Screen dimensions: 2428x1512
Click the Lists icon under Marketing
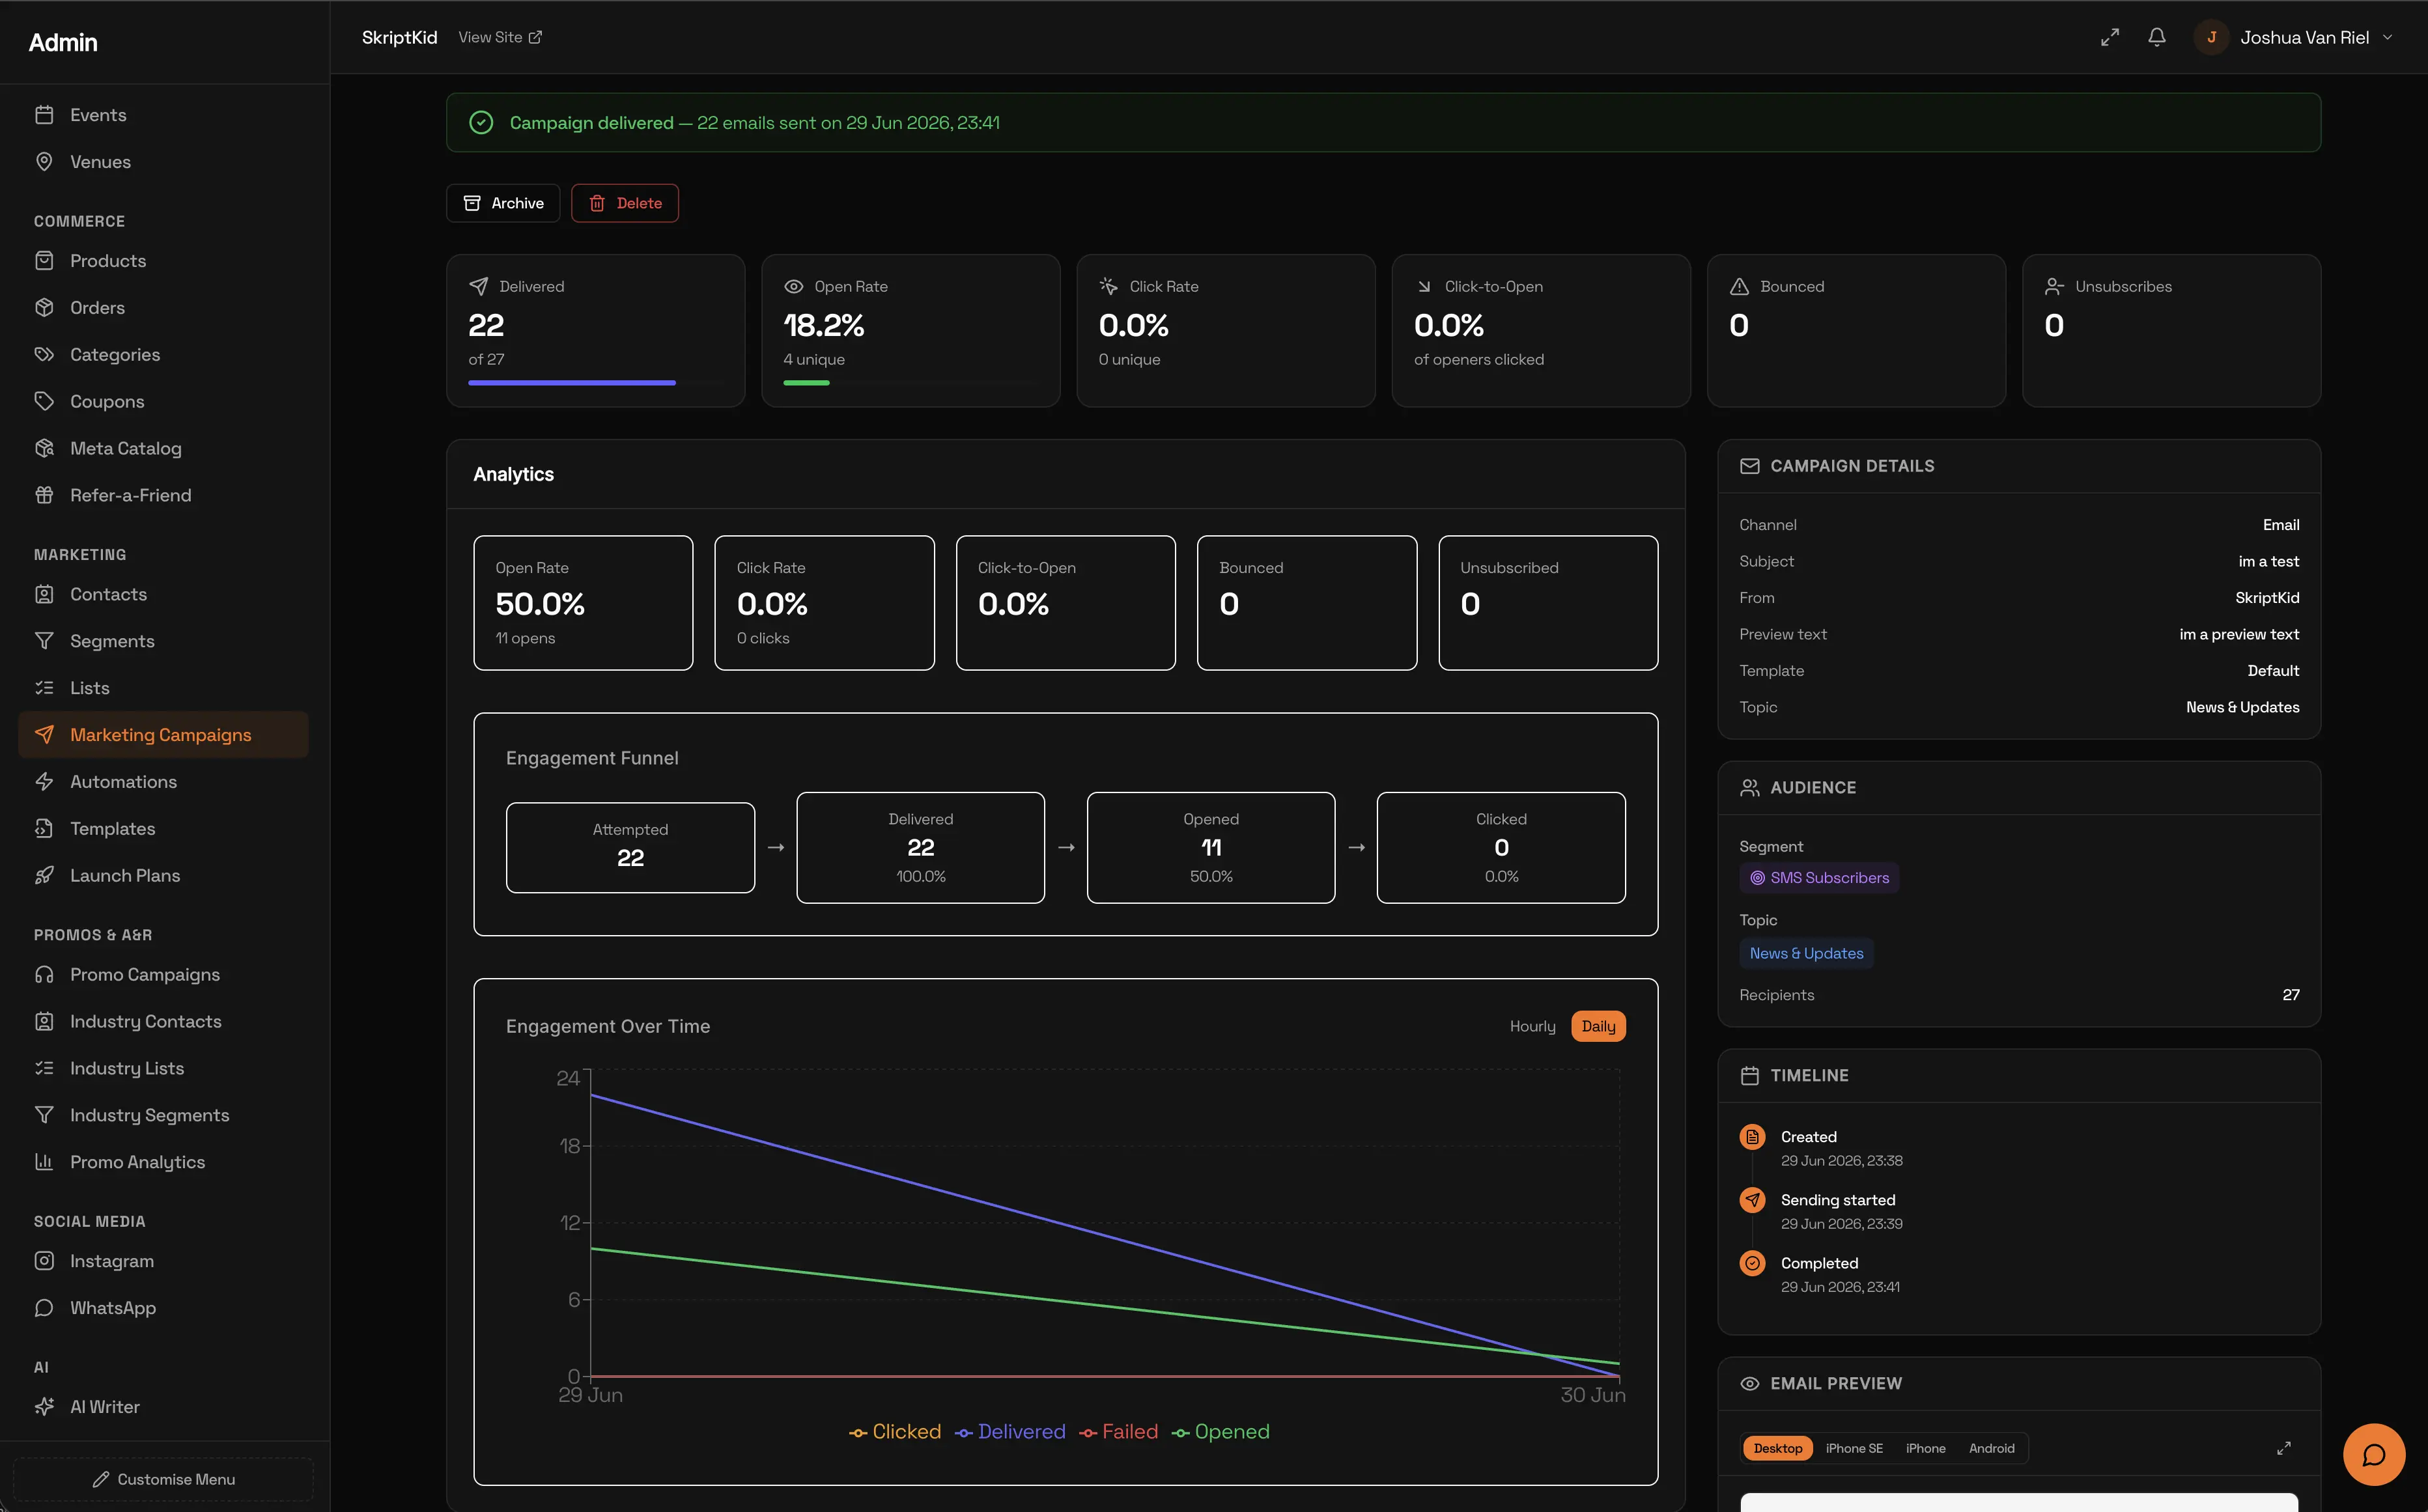click(x=44, y=688)
